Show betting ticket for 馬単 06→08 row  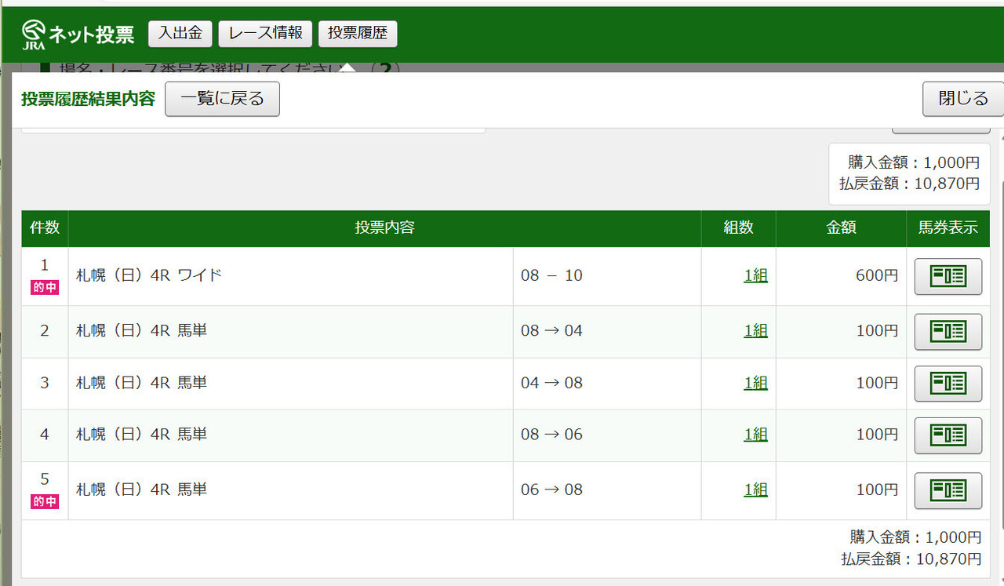(948, 490)
